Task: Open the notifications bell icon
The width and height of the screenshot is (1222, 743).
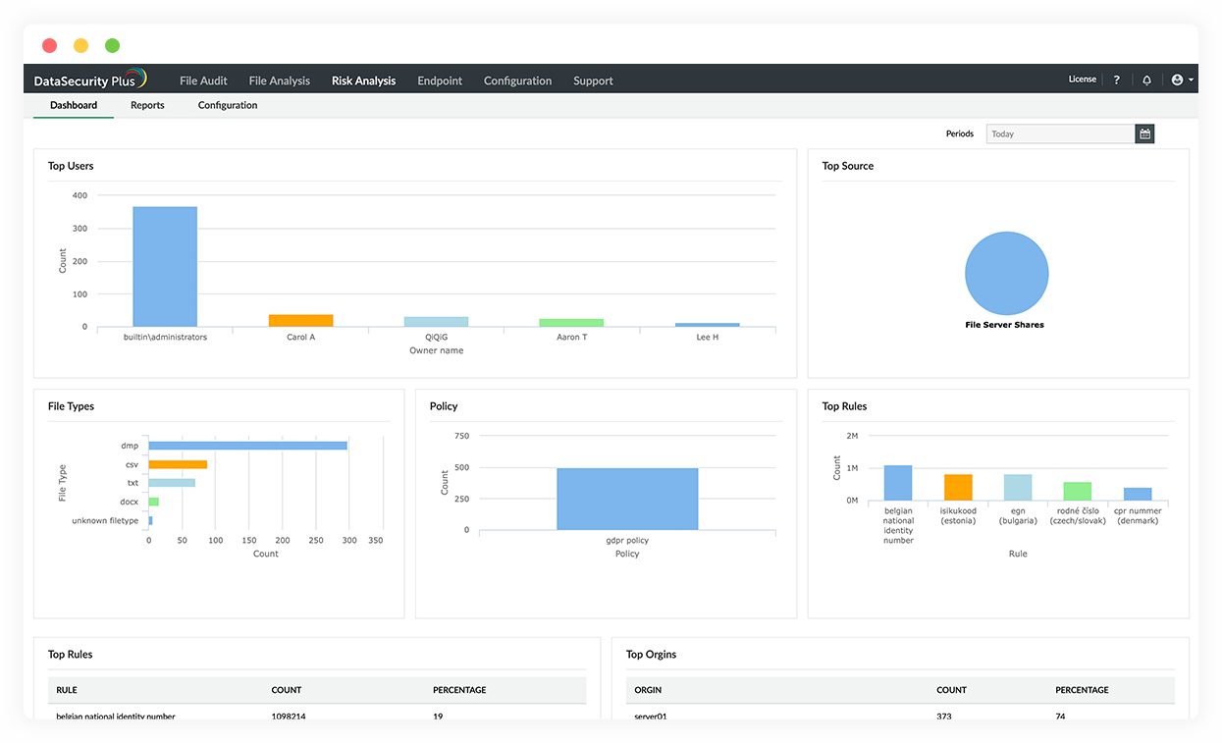Action: [1146, 80]
